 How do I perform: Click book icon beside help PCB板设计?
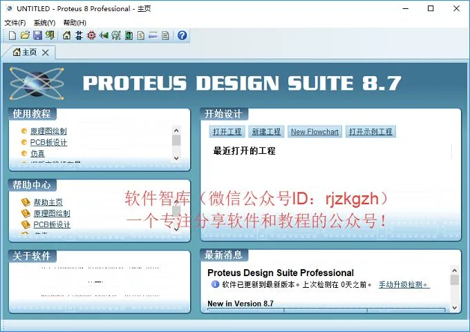[26, 224]
